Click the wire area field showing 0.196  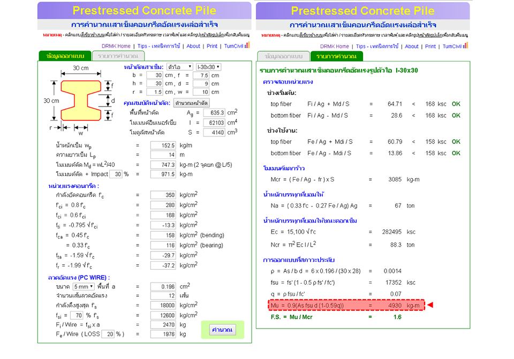click(163, 287)
